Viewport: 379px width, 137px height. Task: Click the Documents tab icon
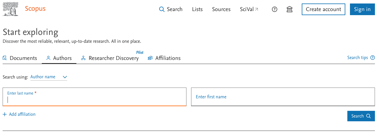pos(5,58)
